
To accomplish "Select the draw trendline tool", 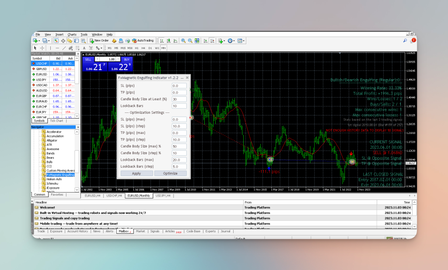I will 64,47.
